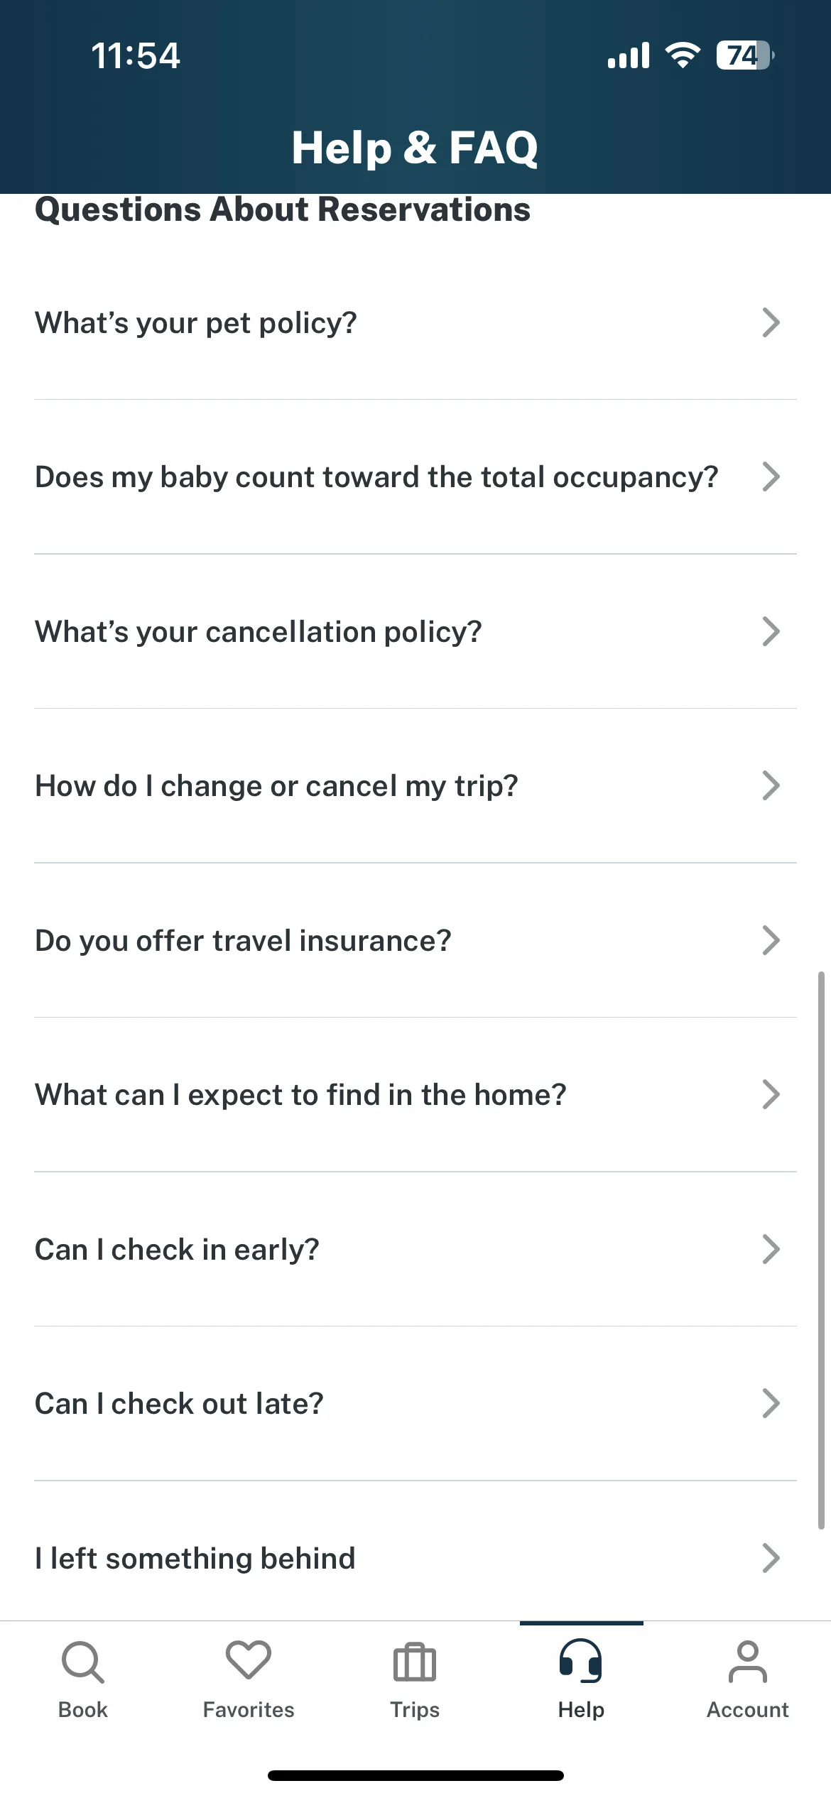Switch to the Account tab label

point(748,1709)
